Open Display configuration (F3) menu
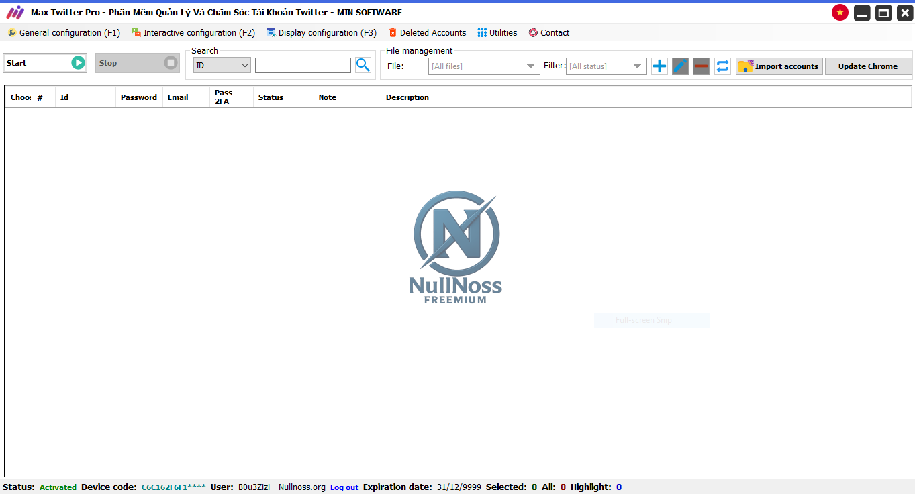This screenshot has width=915, height=494. (x=322, y=32)
